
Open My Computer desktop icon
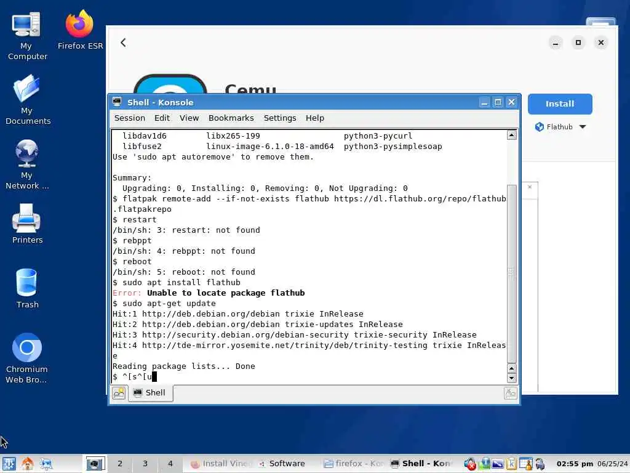point(26,35)
